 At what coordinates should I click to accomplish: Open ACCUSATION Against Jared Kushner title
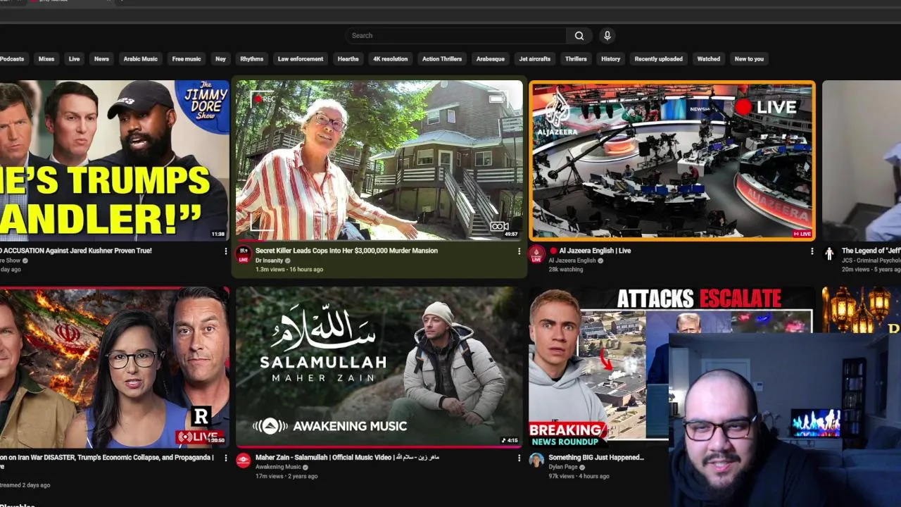76,251
